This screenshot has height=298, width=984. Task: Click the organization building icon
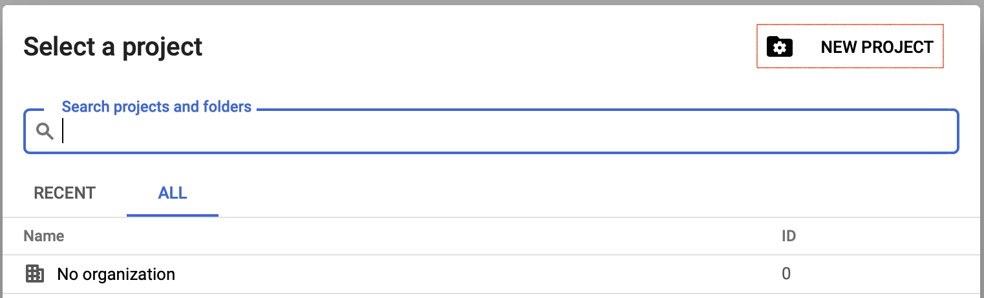click(34, 274)
